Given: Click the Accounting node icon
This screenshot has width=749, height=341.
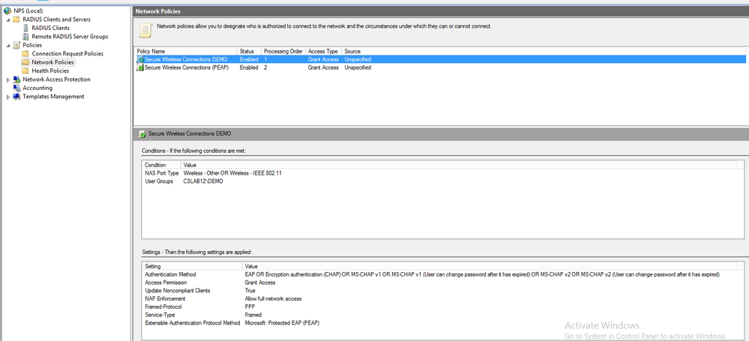Looking at the screenshot, I should click(x=17, y=88).
